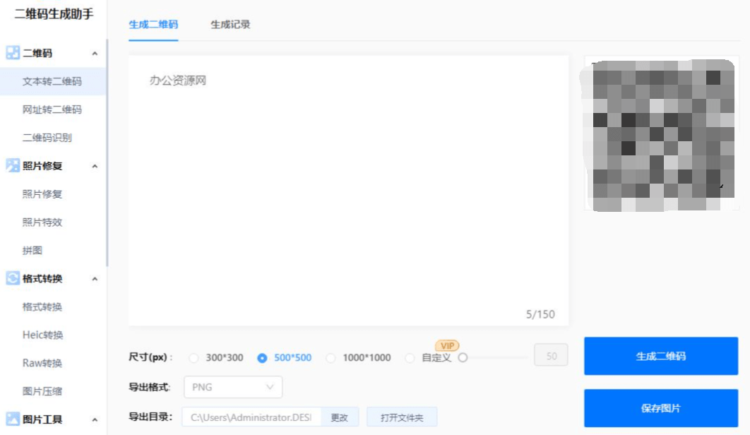Click the VIP badge above 自定义
The height and width of the screenshot is (435, 750).
tap(447, 345)
